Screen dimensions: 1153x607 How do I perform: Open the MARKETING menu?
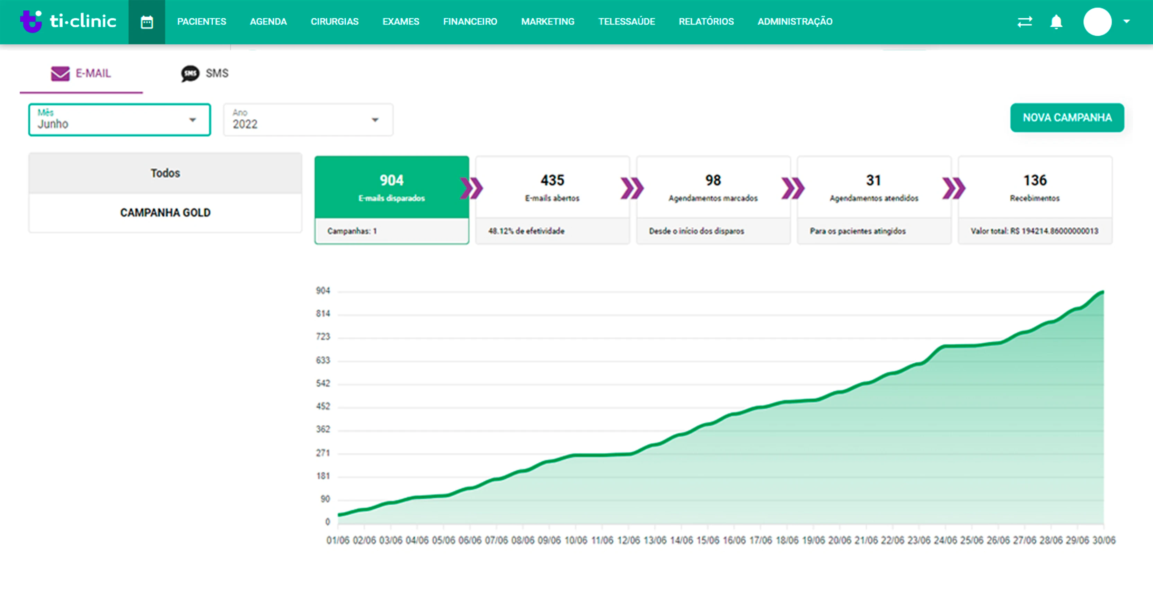[547, 21]
